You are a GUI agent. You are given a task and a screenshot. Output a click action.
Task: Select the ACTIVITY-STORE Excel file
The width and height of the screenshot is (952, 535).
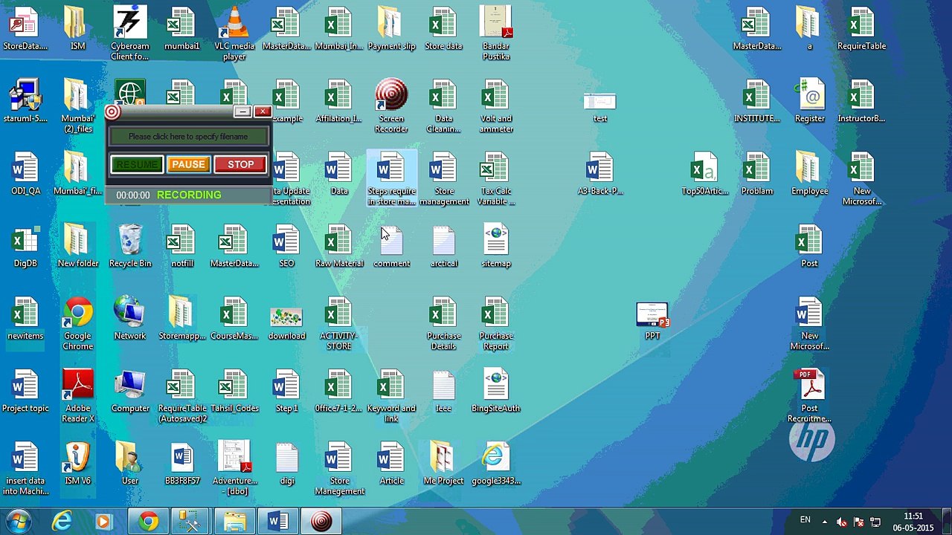[x=339, y=324]
